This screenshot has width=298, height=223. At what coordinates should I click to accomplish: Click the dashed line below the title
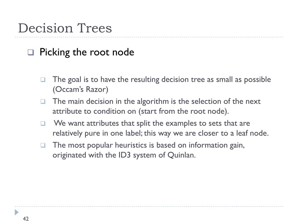tap(149, 37)
